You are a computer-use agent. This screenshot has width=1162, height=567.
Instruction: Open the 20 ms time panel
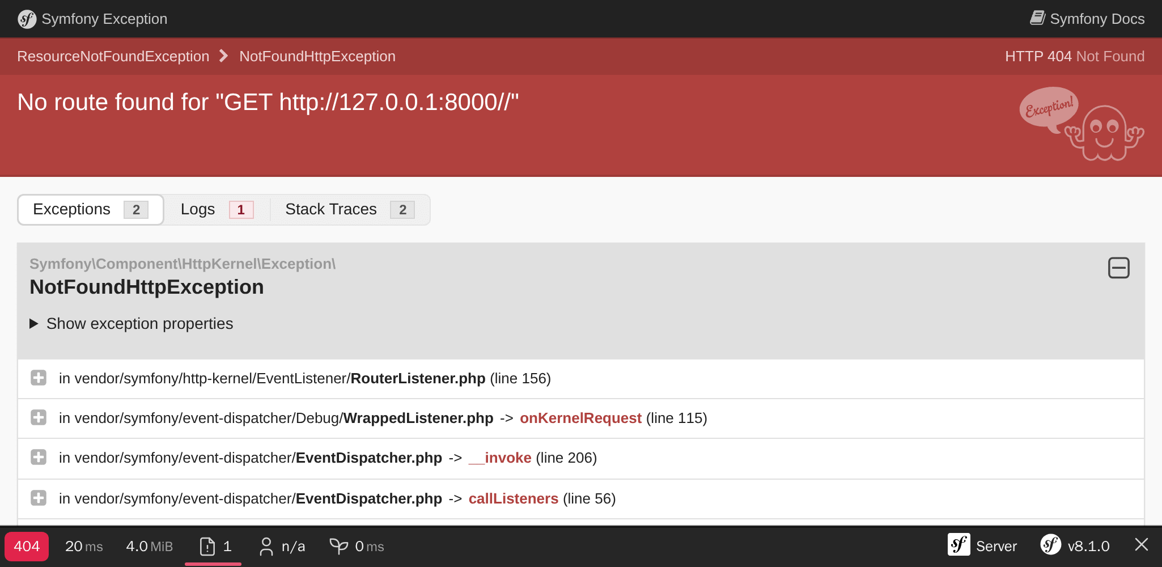84,547
